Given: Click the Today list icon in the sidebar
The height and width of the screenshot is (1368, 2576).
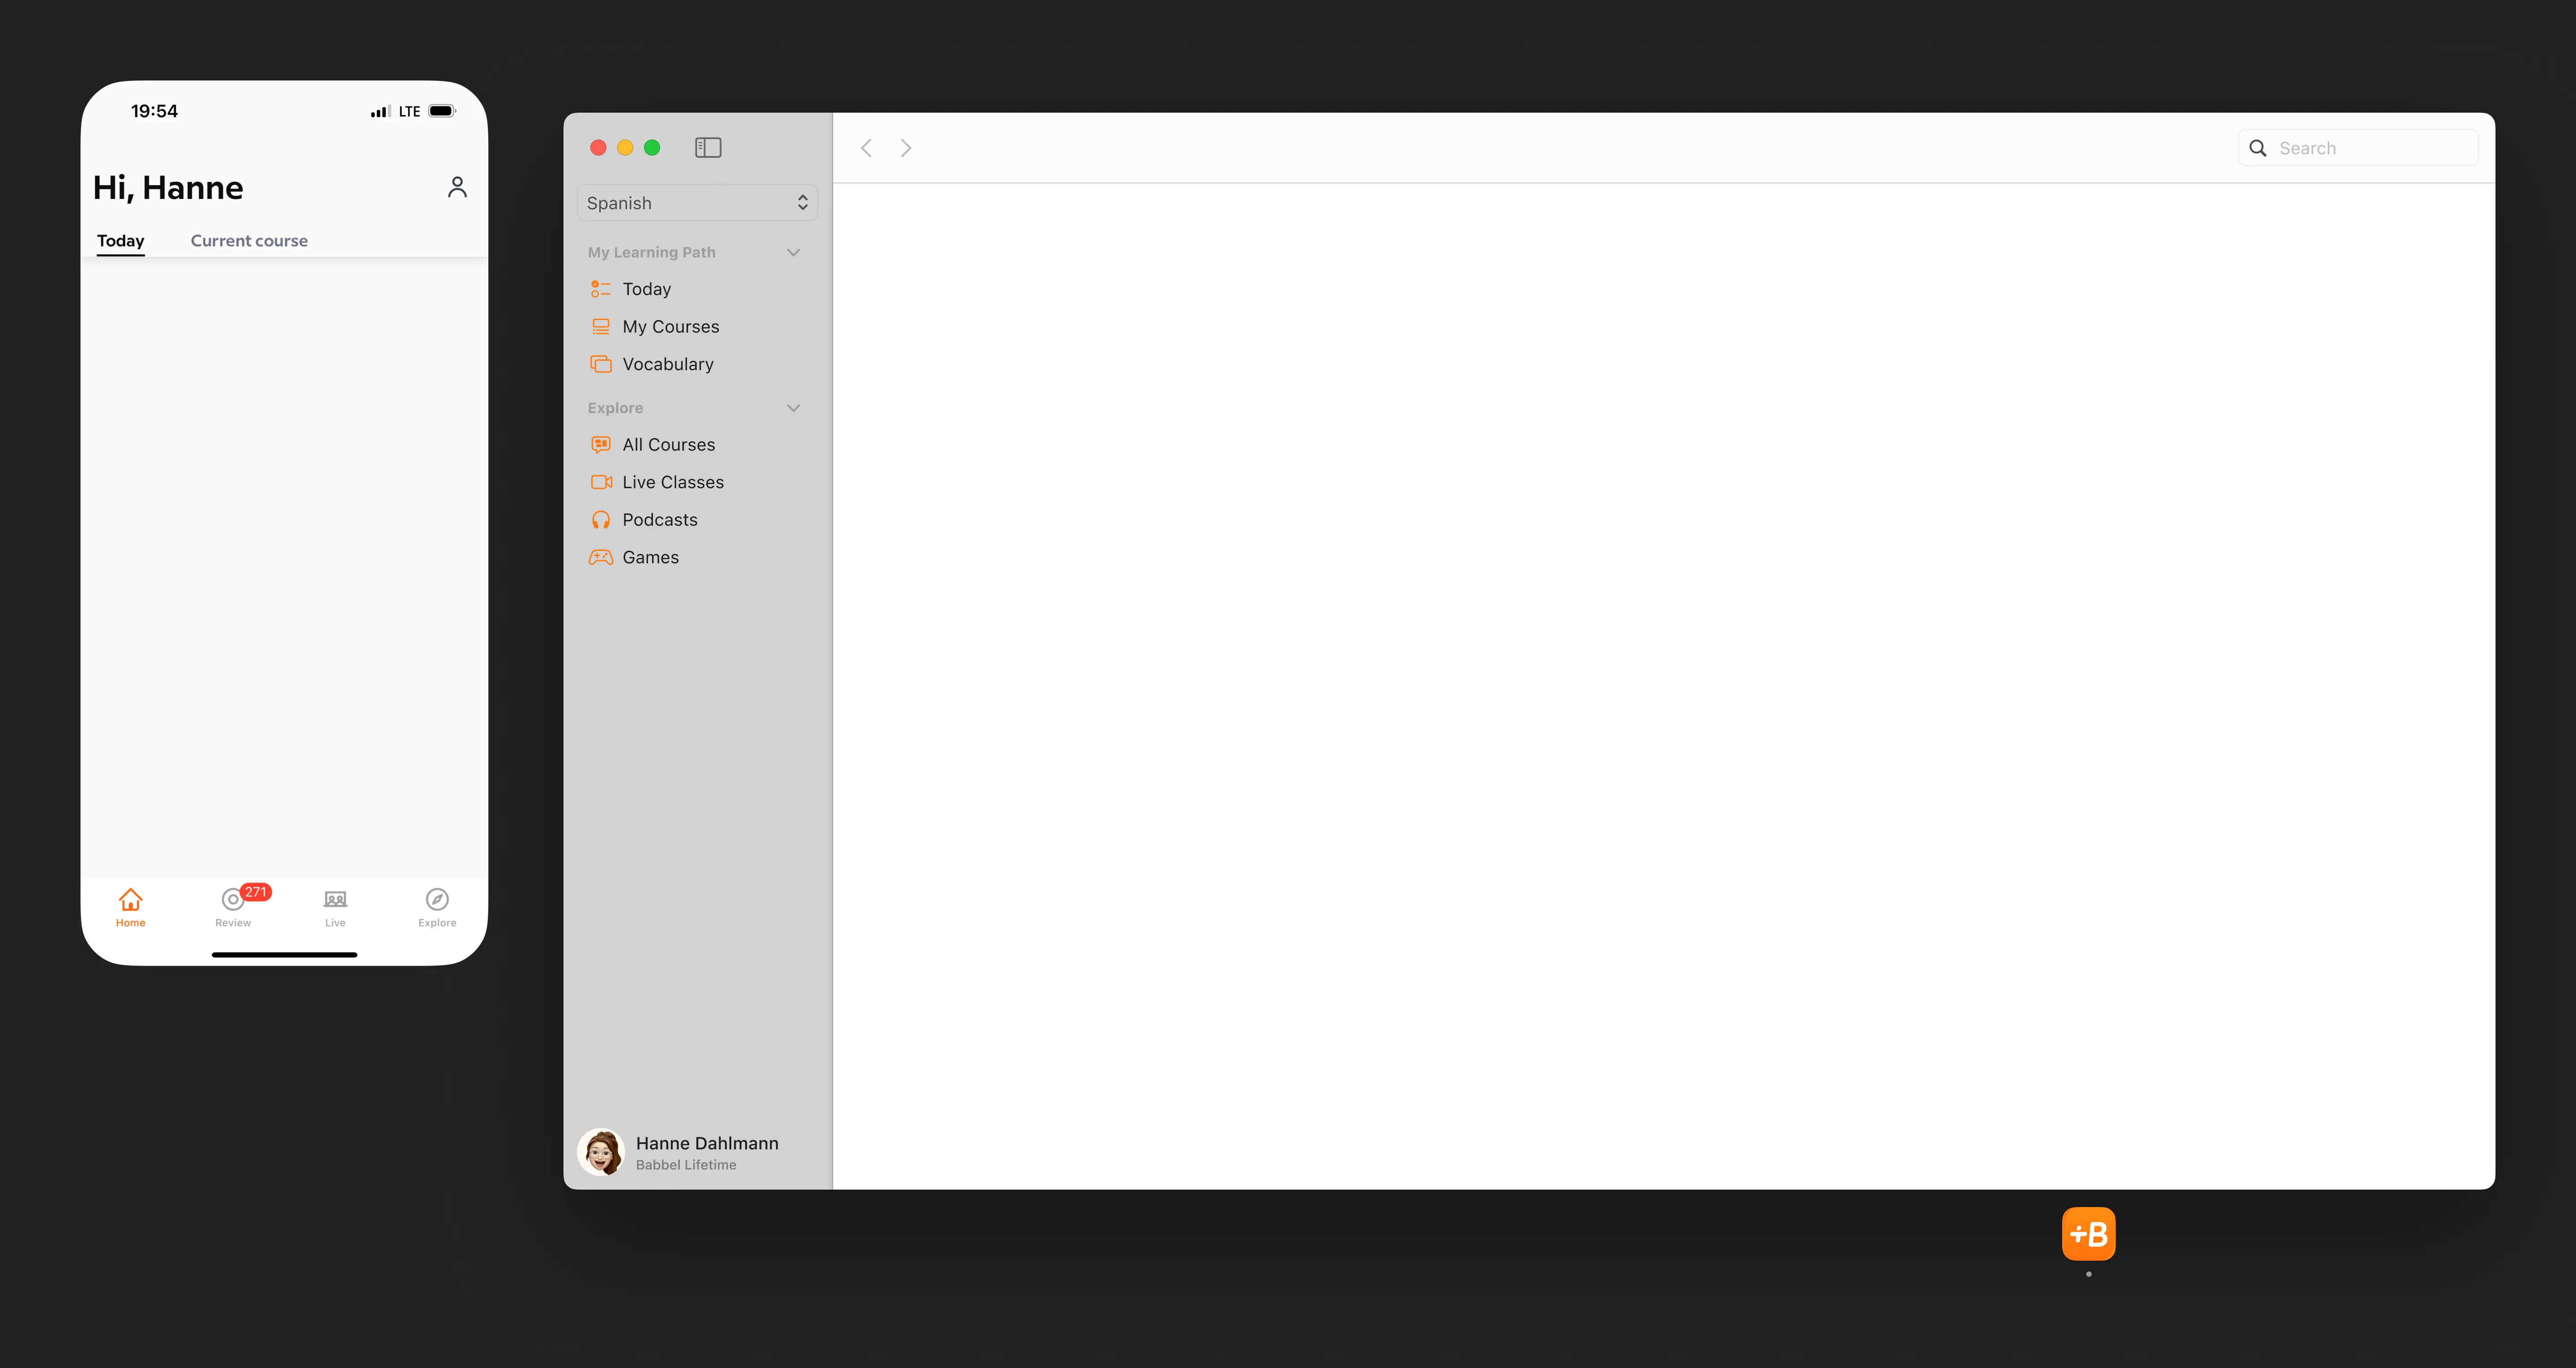Looking at the screenshot, I should (x=601, y=289).
